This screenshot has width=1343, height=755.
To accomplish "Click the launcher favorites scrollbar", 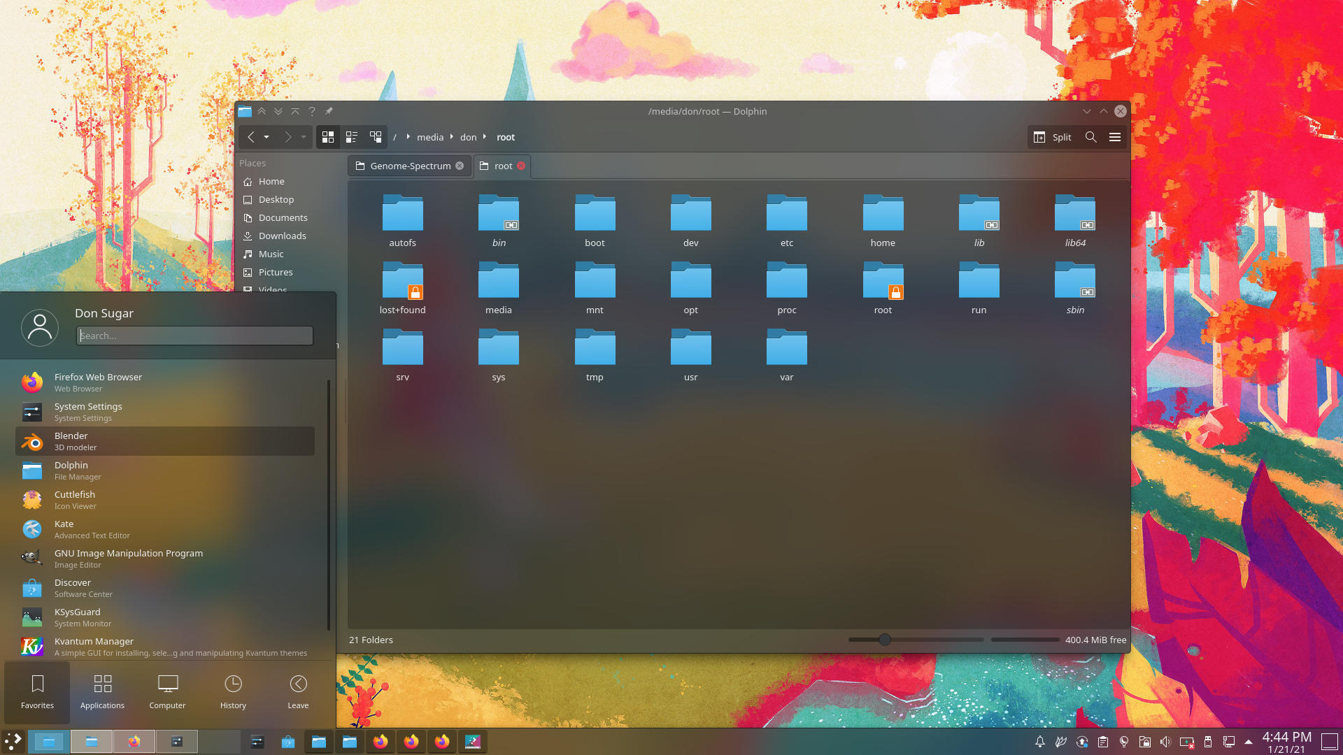I will 328,505.
